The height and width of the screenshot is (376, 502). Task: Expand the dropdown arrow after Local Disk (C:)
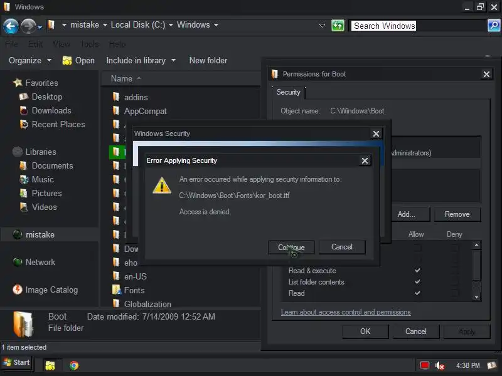pos(171,25)
